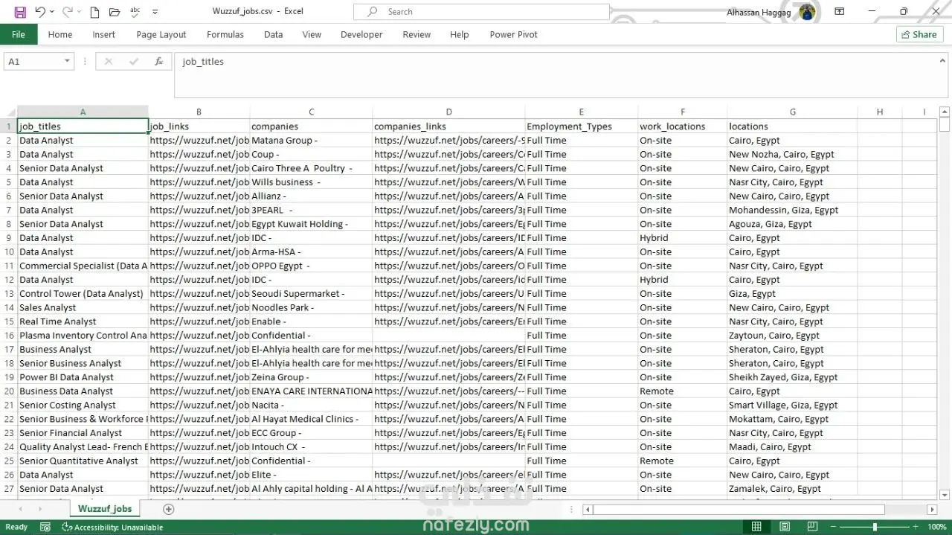This screenshot has height=535, width=952.
Task: Switch to Page Break Preview icon
Action: 813,527
